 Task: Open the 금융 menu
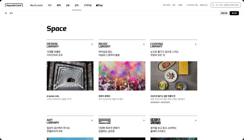point(68,5)
